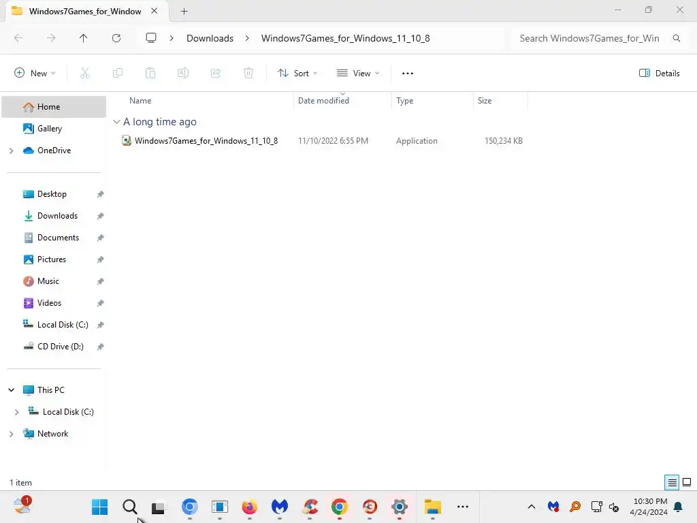
Task: Click Windows7Games_for_Windows_11_10_8 breadcrumb in address bar
Action: (x=345, y=38)
